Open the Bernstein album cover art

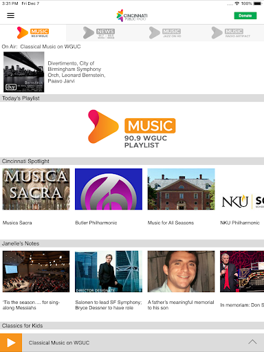click(x=24, y=72)
